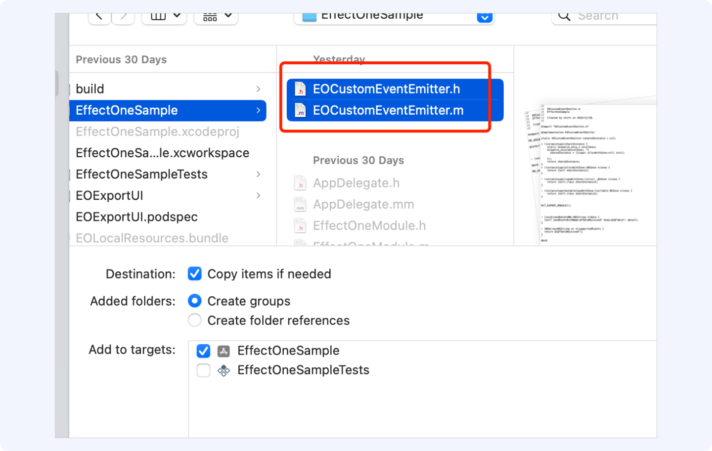Click into the Search field
The image size is (712, 451).
coord(604,18)
